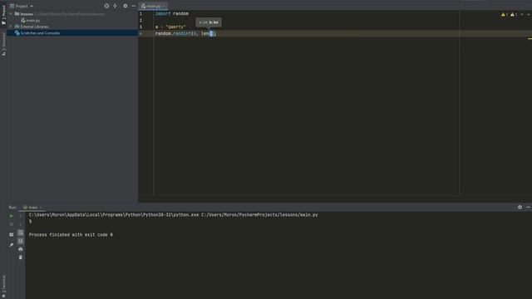This screenshot has width=532, height=299.
Task: Click the yellow warning stripe on editor scrollbar
Action: click(530, 39)
